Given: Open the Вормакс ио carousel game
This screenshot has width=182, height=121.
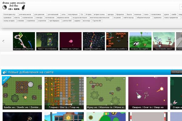Looking at the screenshot, I should pyautogui.click(x=24, y=41).
